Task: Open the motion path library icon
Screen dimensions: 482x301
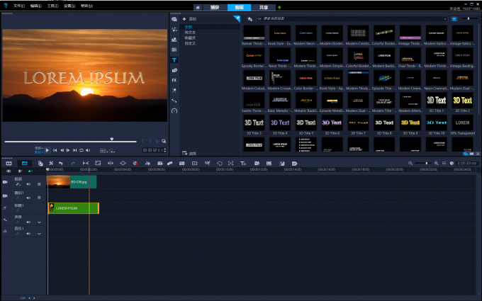Action: coord(174,101)
